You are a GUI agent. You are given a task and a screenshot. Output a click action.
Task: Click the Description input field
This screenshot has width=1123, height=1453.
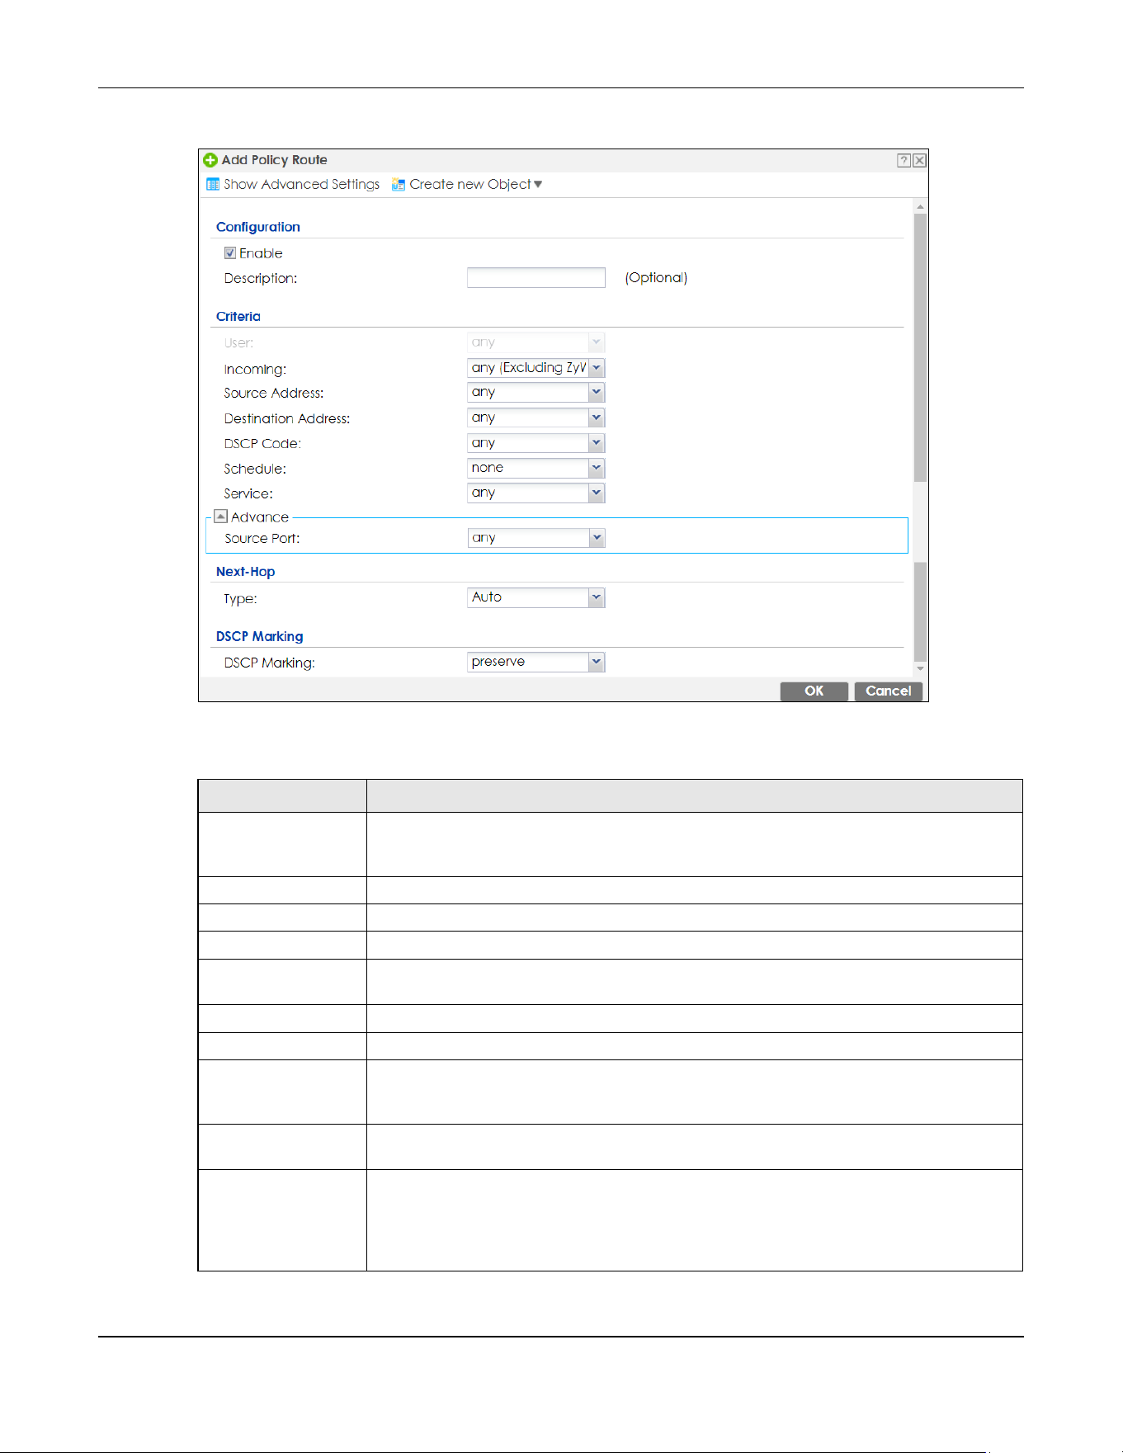click(536, 277)
